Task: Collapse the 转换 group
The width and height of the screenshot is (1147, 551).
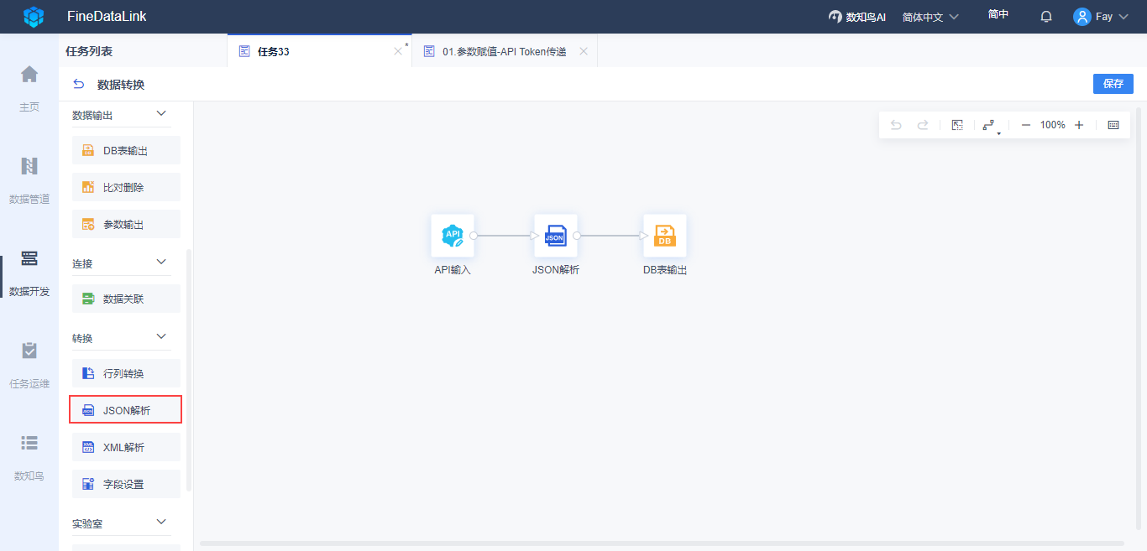Action: click(x=162, y=337)
